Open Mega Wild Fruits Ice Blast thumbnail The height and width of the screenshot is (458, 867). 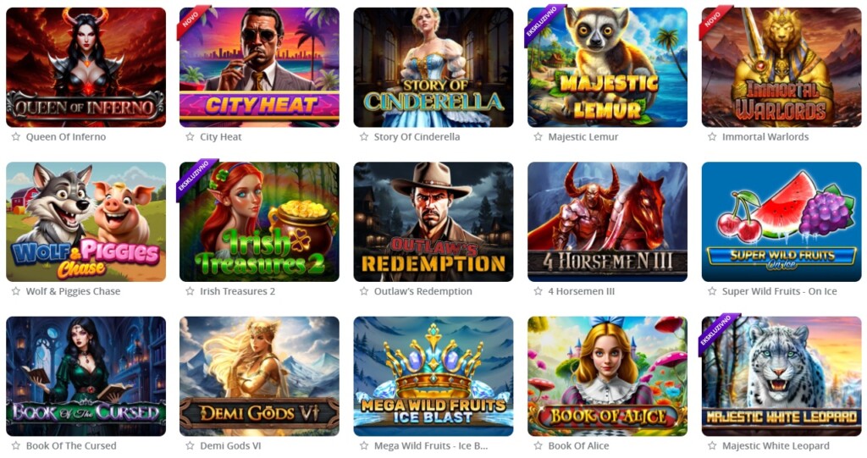(433, 376)
